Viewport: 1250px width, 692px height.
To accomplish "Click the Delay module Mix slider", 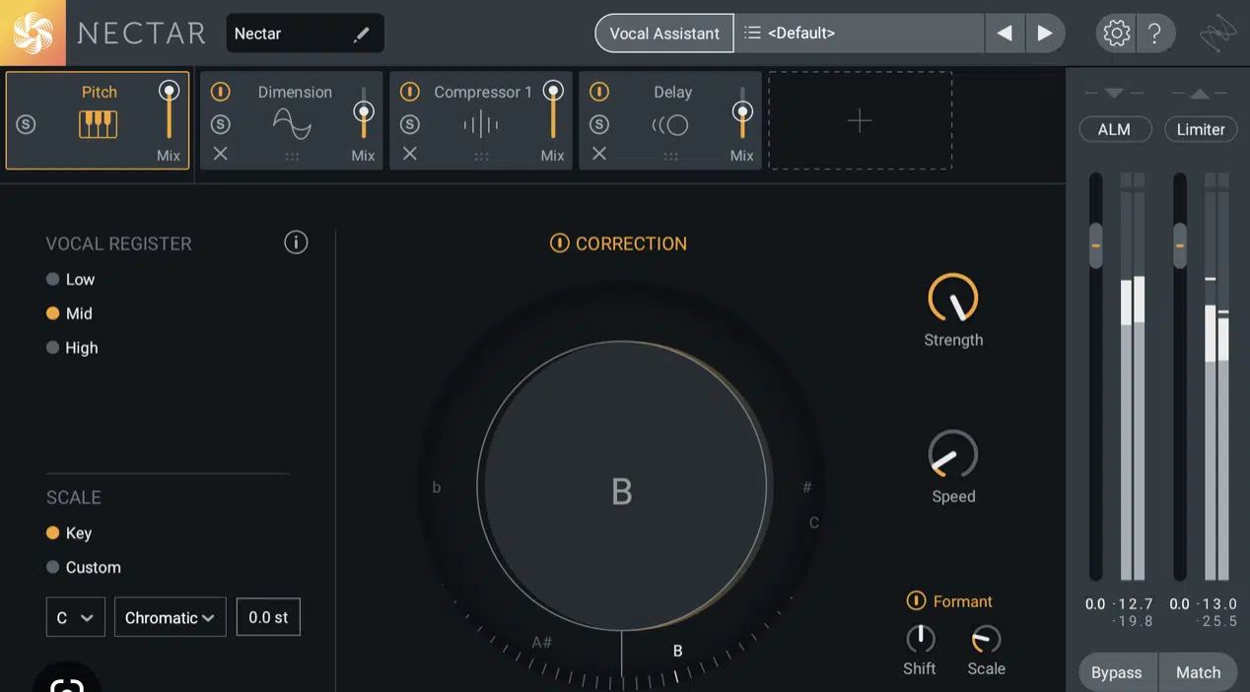I will 742,111.
